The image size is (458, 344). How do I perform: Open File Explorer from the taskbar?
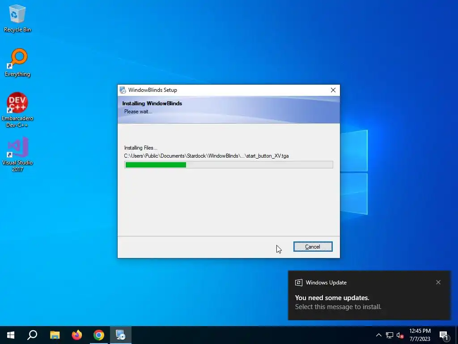coord(55,335)
